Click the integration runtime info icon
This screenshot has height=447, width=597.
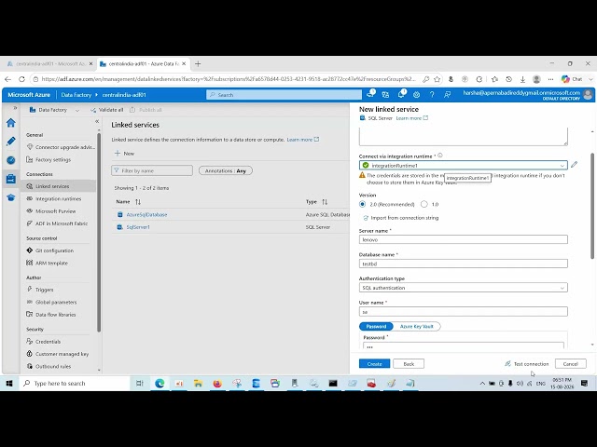[x=440, y=156]
